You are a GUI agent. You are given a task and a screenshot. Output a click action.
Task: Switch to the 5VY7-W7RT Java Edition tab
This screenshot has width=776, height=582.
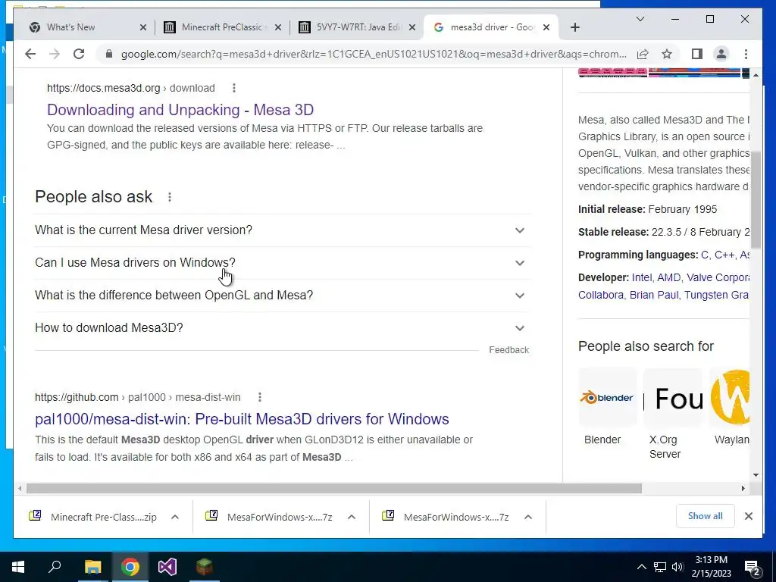358,27
